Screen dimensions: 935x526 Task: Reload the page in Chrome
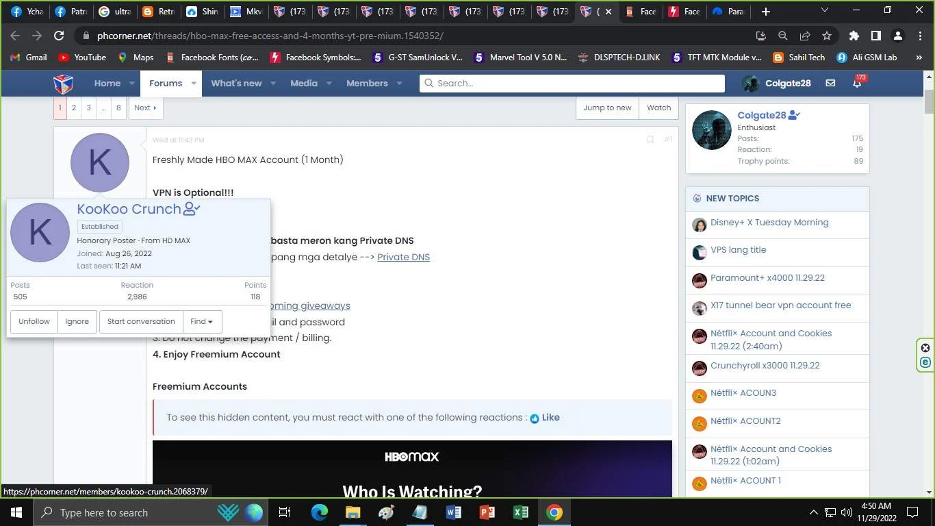point(59,36)
